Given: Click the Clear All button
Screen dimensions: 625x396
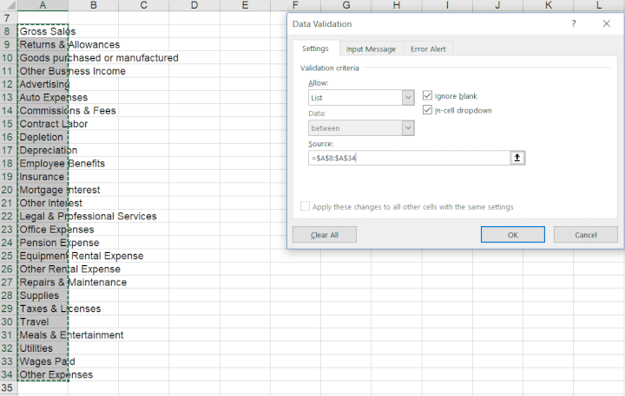Looking at the screenshot, I should pos(325,235).
